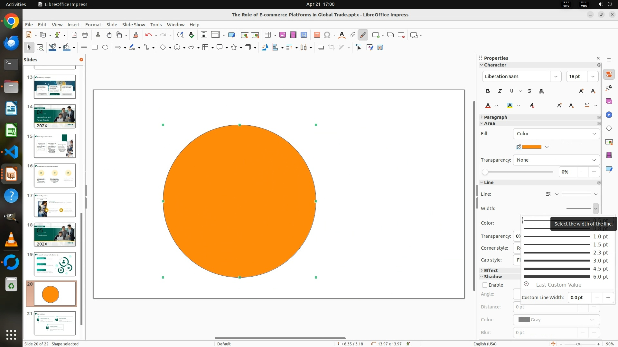618x347 pixels.
Task: Click the Crop Image icon
Action: pos(332,48)
